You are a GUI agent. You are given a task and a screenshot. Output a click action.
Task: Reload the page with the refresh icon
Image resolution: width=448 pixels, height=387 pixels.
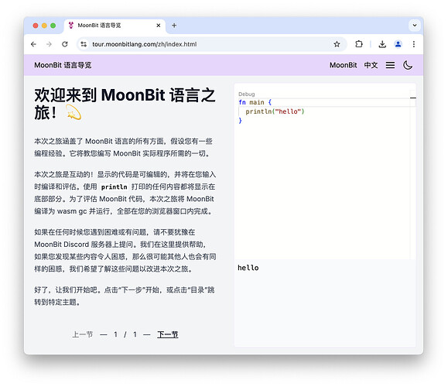click(65, 44)
